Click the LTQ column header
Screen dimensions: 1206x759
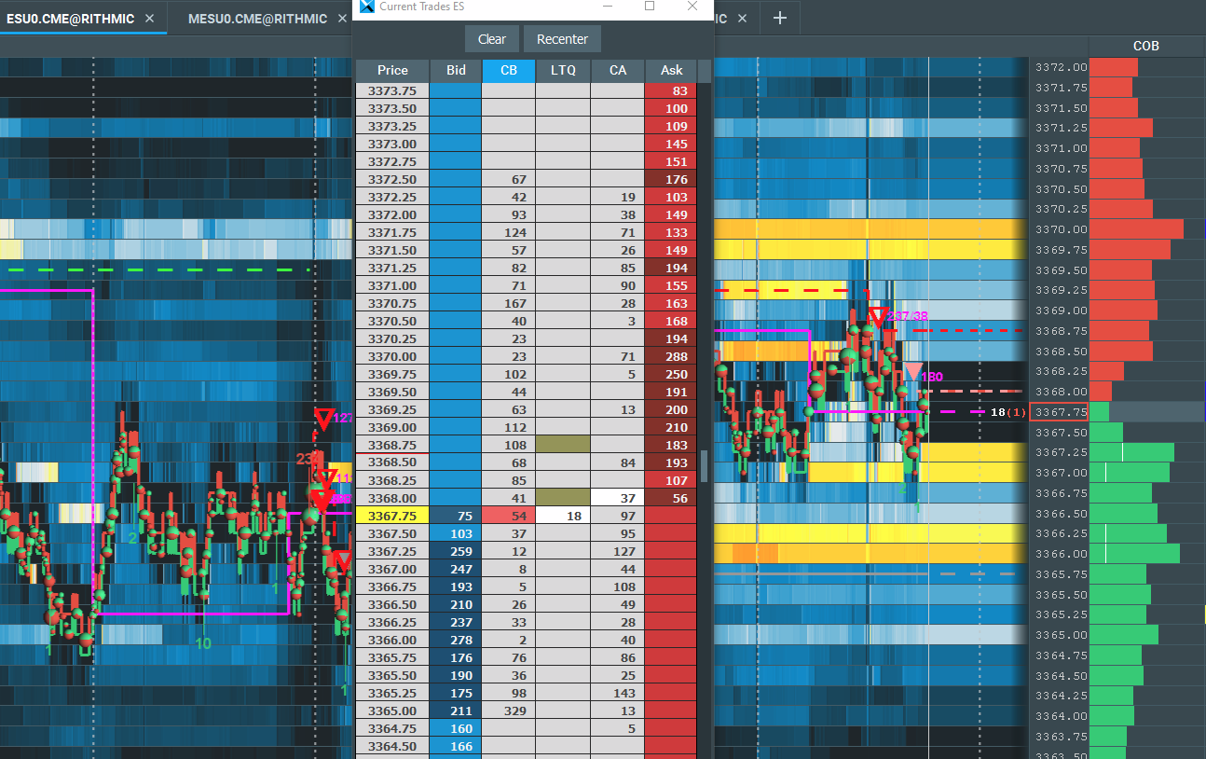click(x=563, y=70)
